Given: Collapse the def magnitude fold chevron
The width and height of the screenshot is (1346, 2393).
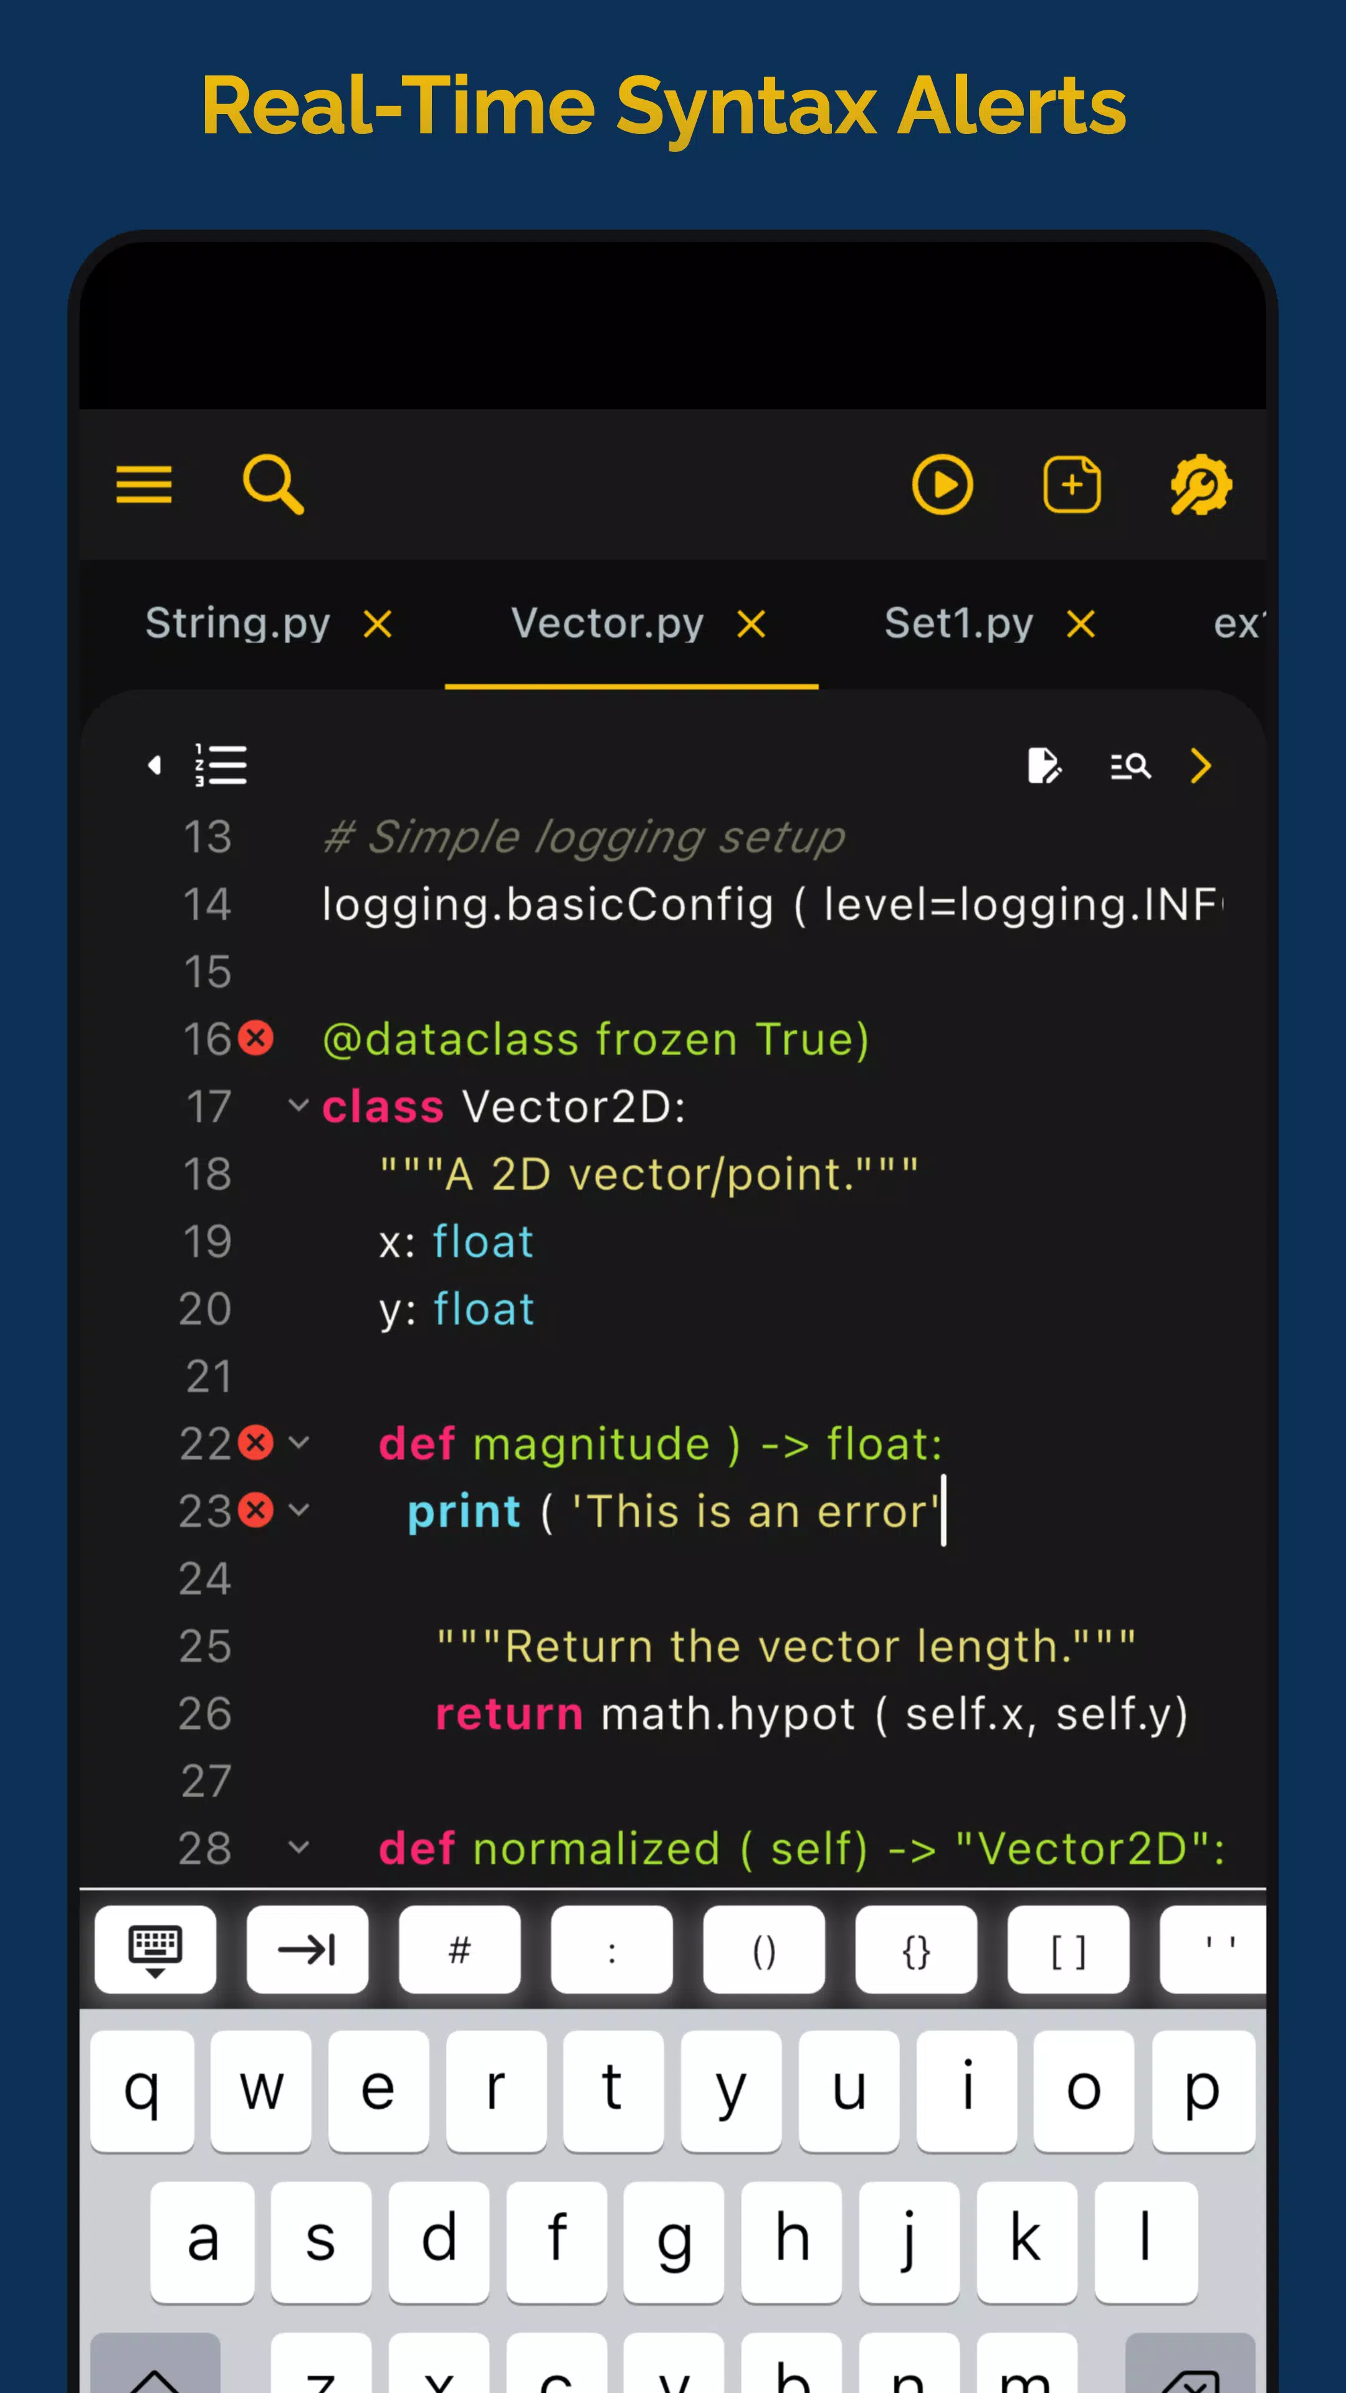Looking at the screenshot, I should tap(298, 1443).
